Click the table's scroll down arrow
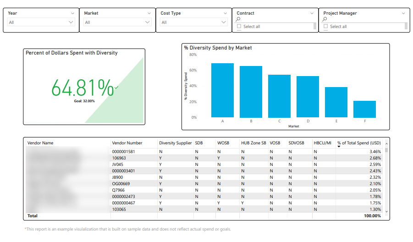This screenshot has height=242, width=413. click(386, 211)
